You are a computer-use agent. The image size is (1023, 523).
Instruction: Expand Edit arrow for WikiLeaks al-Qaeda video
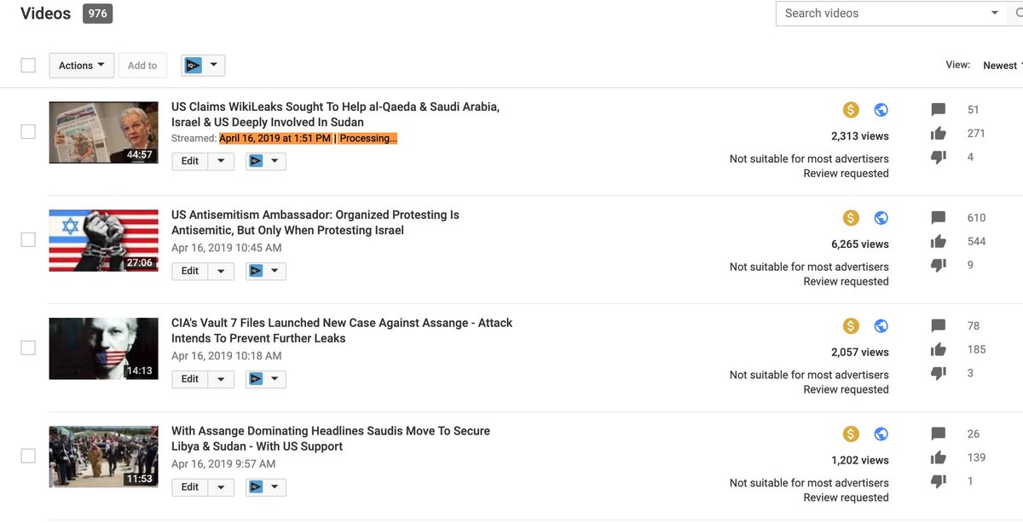click(221, 162)
